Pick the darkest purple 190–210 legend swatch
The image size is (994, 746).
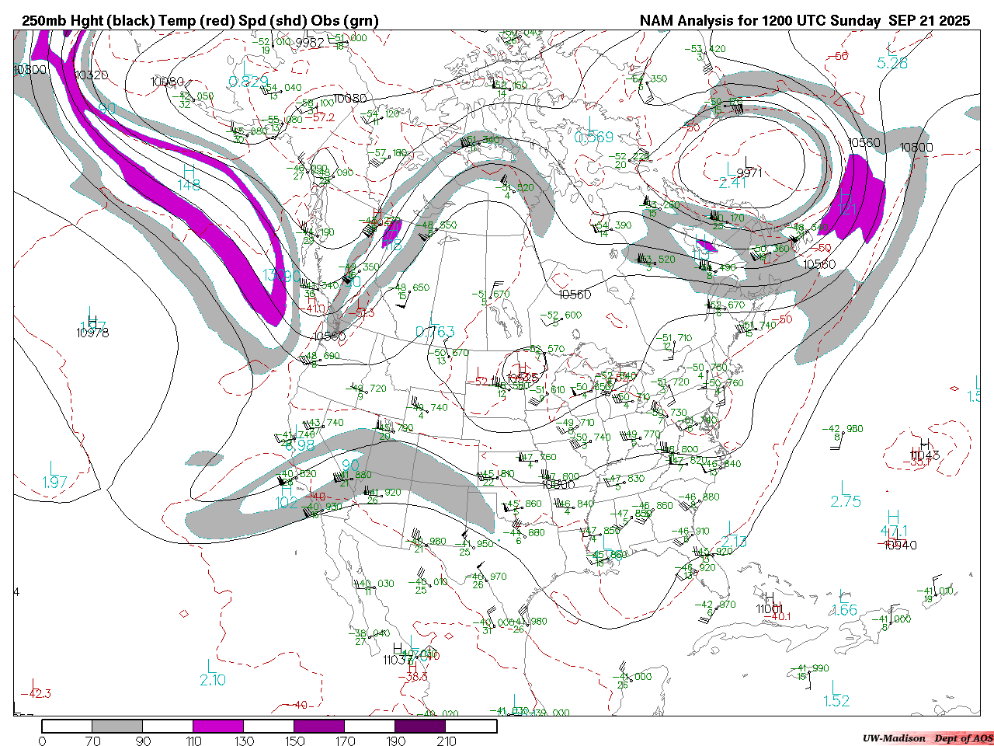coord(420,726)
